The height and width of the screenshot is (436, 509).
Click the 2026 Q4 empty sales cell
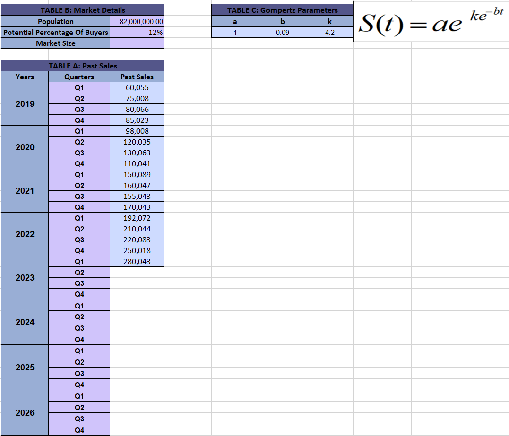pos(137,430)
